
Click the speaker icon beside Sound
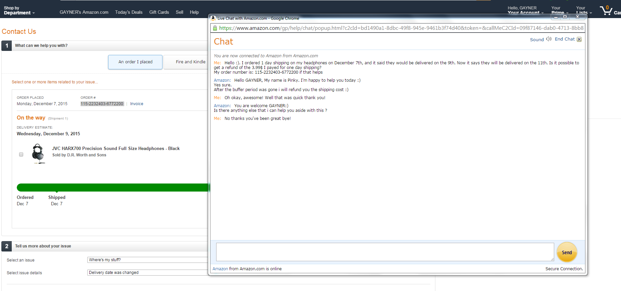click(549, 39)
